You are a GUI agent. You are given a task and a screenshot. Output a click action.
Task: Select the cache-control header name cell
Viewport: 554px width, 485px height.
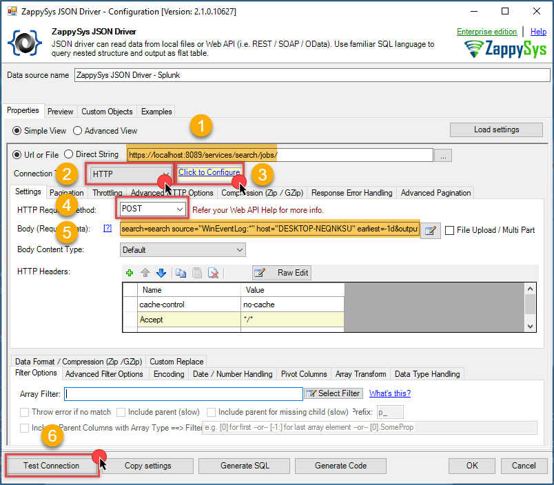pos(189,305)
